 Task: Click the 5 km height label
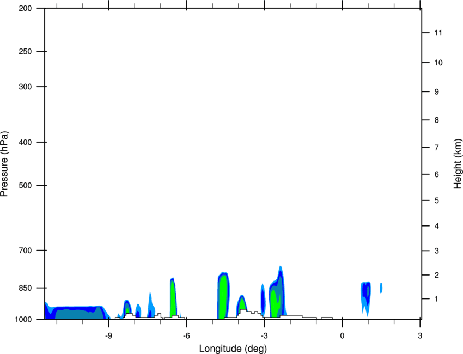click(437, 200)
